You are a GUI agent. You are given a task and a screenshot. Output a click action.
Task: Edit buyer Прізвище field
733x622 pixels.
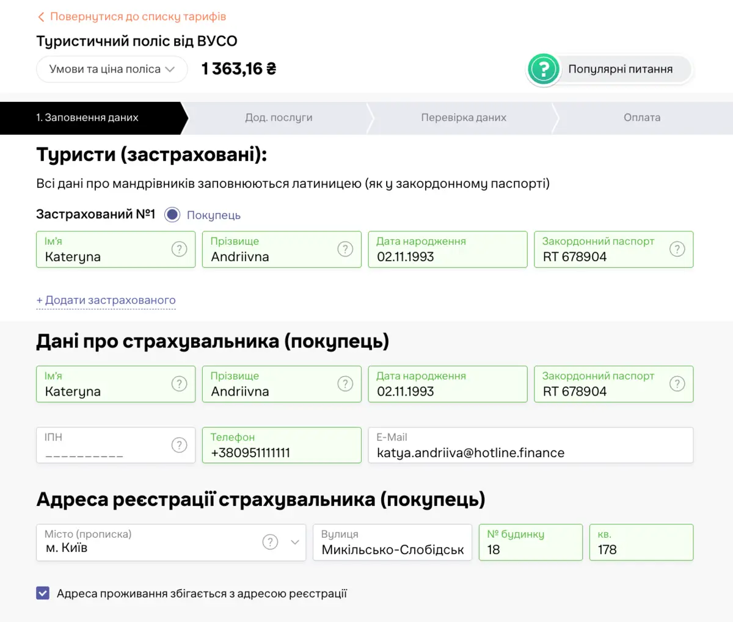pyautogui.click(x=282, y=384)
